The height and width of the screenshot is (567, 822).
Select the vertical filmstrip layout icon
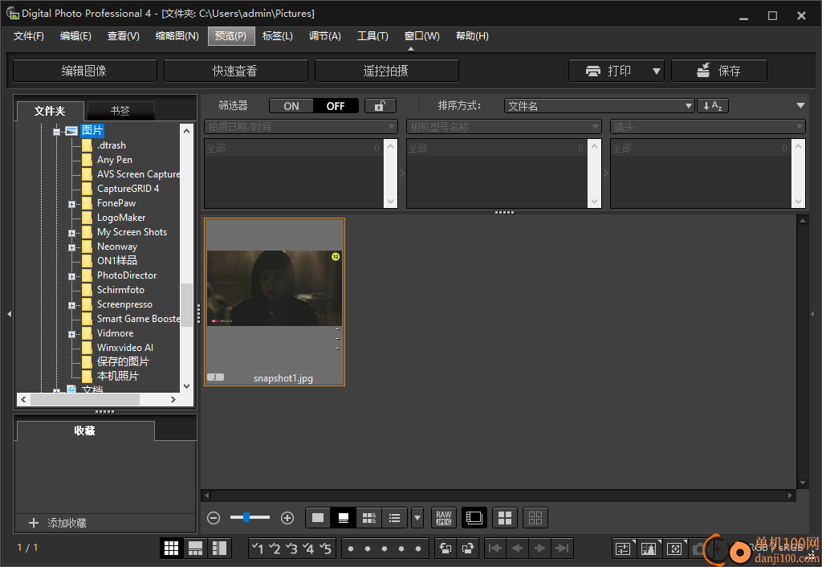click(x=219, y=548)
